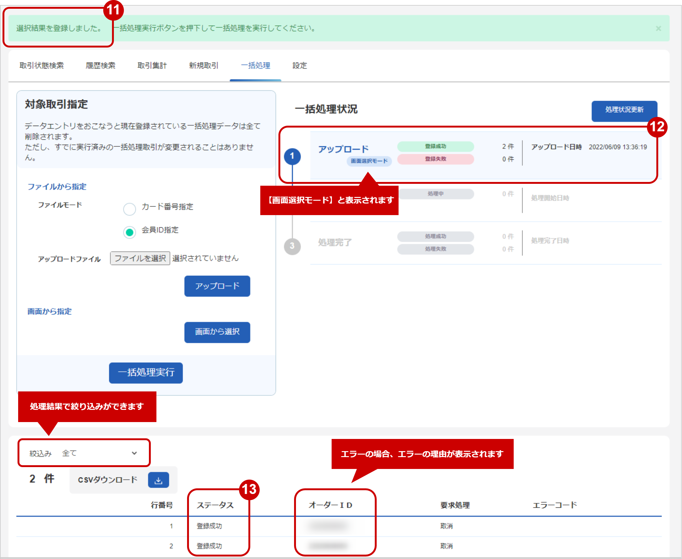Run batch with 一括処理実行 button
682x559 pixels.
pos(146,373)
